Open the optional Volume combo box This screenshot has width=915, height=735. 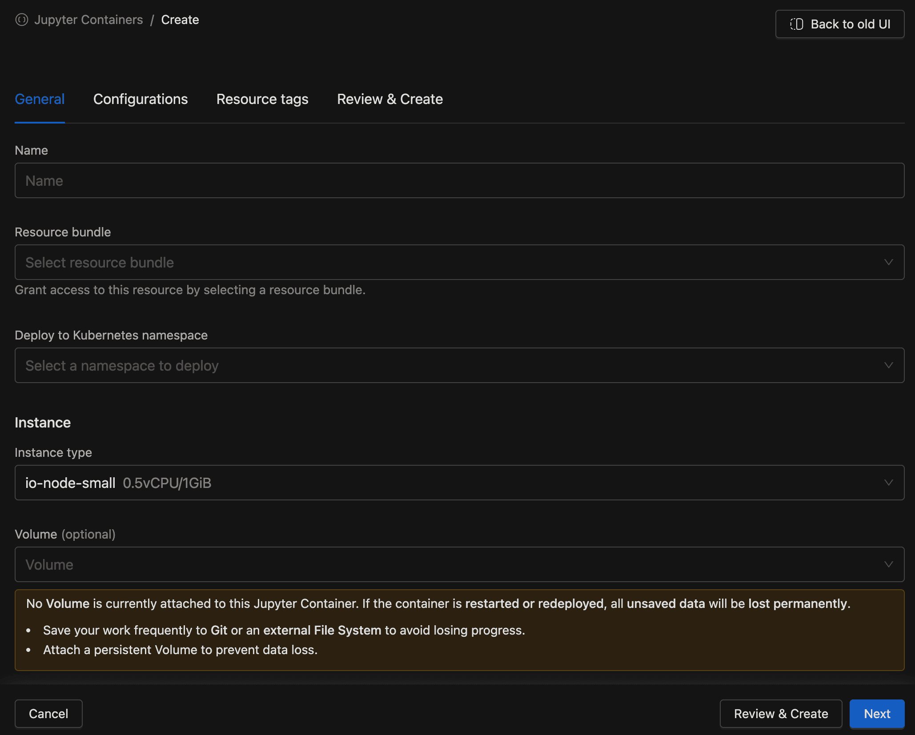445,564
